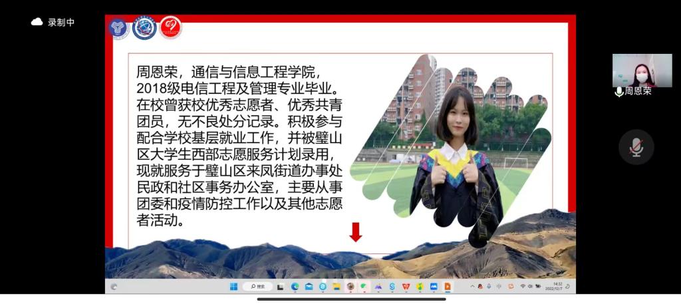Open the Windows Start menu
This screenshot has height=306, width=681.
[x=233, y=287]
